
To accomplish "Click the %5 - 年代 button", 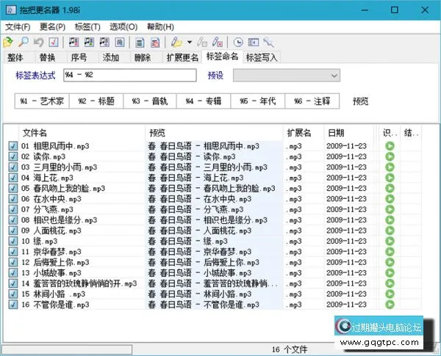I will pos(258,101).
